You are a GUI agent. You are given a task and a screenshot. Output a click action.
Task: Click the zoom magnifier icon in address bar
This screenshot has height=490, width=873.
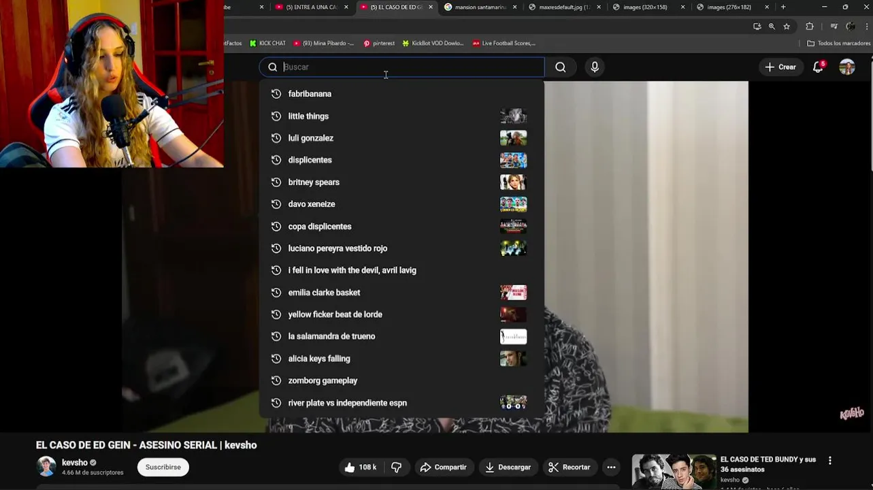click(772, 27)
